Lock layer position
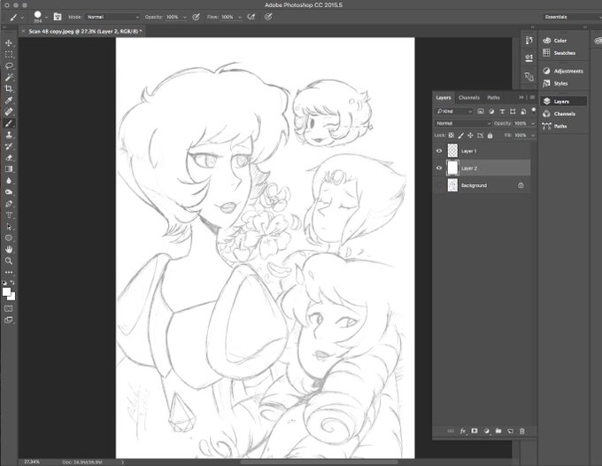The height and width of the screenshot is (466, 602). click(470, 136)
